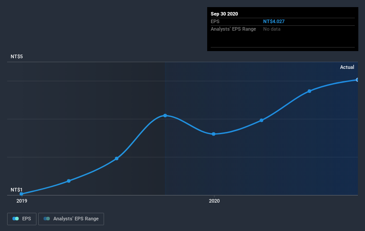Click the EPS legend color icon
The width and height of the screenshot is (365, 231).
tap(16, 219)
